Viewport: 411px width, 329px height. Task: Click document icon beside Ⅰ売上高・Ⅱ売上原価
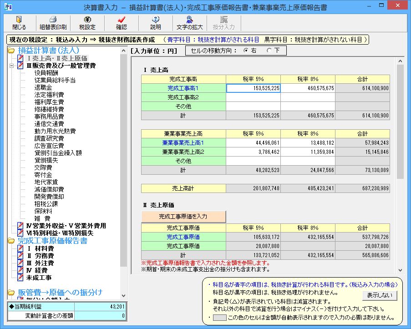pos(20,58)
